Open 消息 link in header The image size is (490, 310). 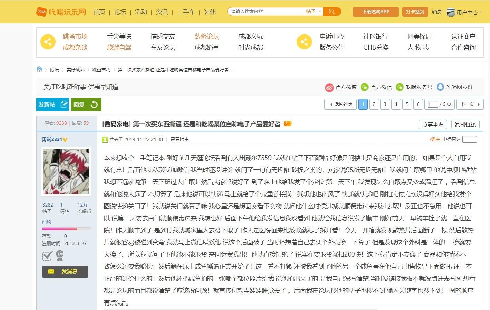tap(437, 12)
